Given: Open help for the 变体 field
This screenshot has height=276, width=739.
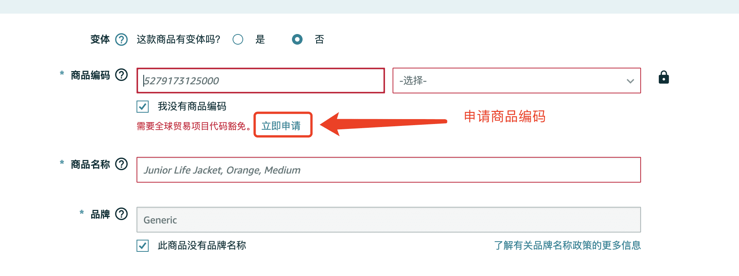Looking at the screenshot, I should point(121,39).
